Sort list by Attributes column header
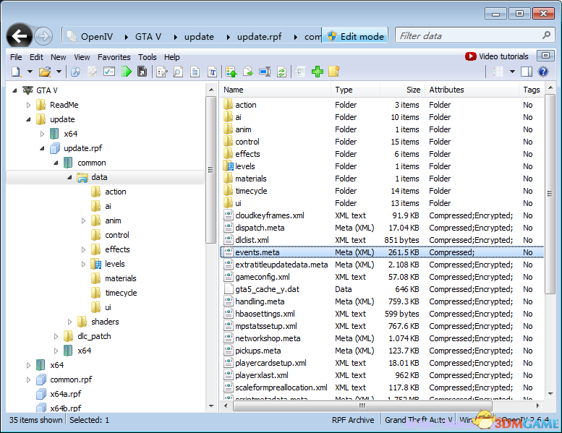Image resolution: width=562 pixels, height=433 pixels. tap(472, 90)
